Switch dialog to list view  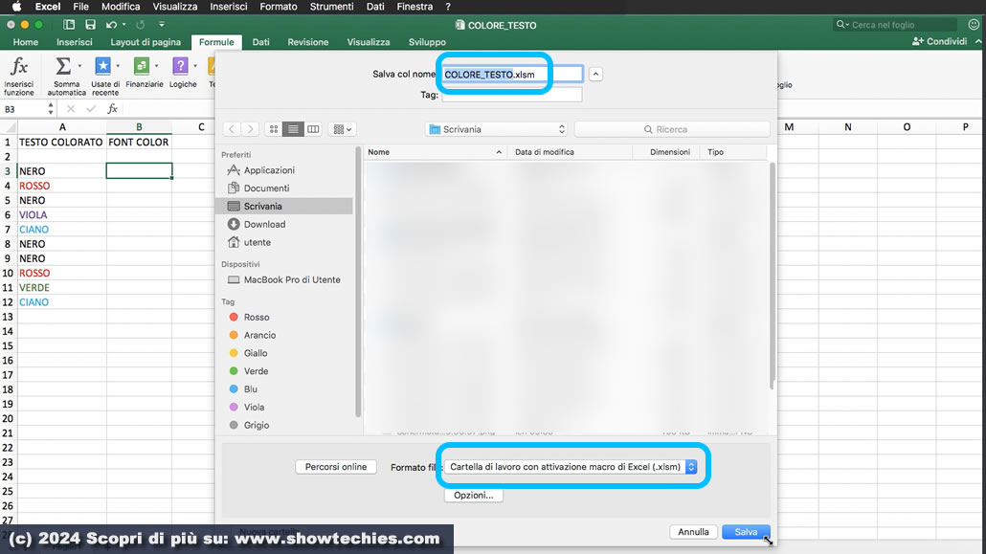tap(293, 129)
